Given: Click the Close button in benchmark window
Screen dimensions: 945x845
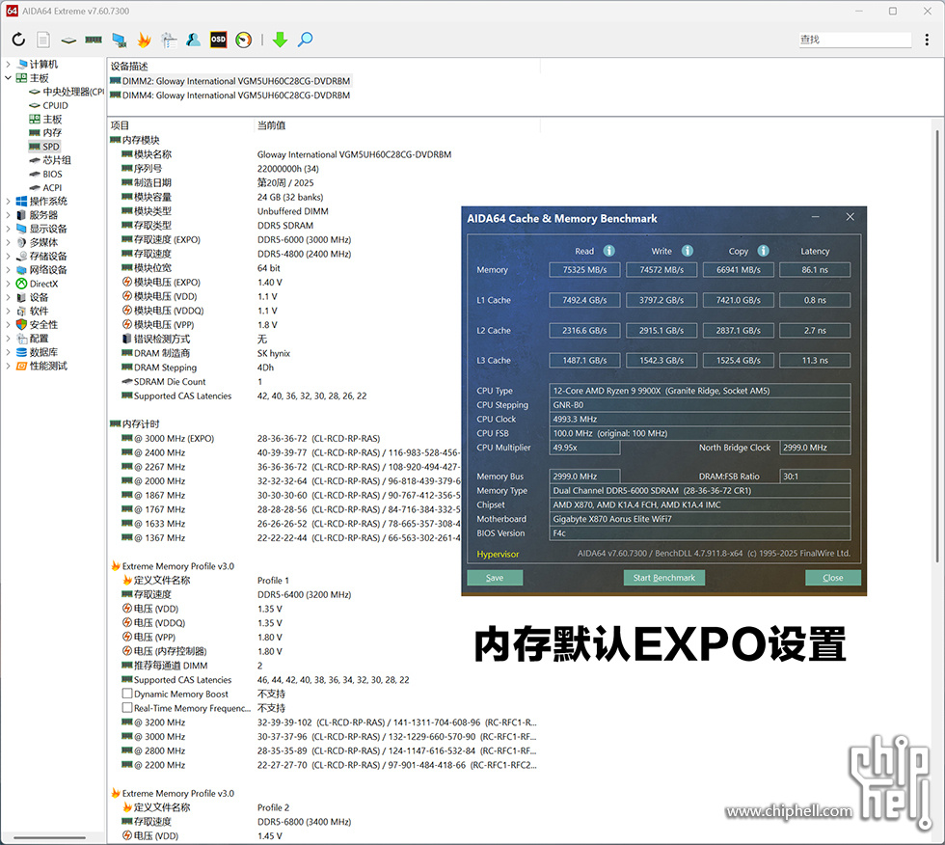Looking at the screenshot, I should click(x=833, y=578).
